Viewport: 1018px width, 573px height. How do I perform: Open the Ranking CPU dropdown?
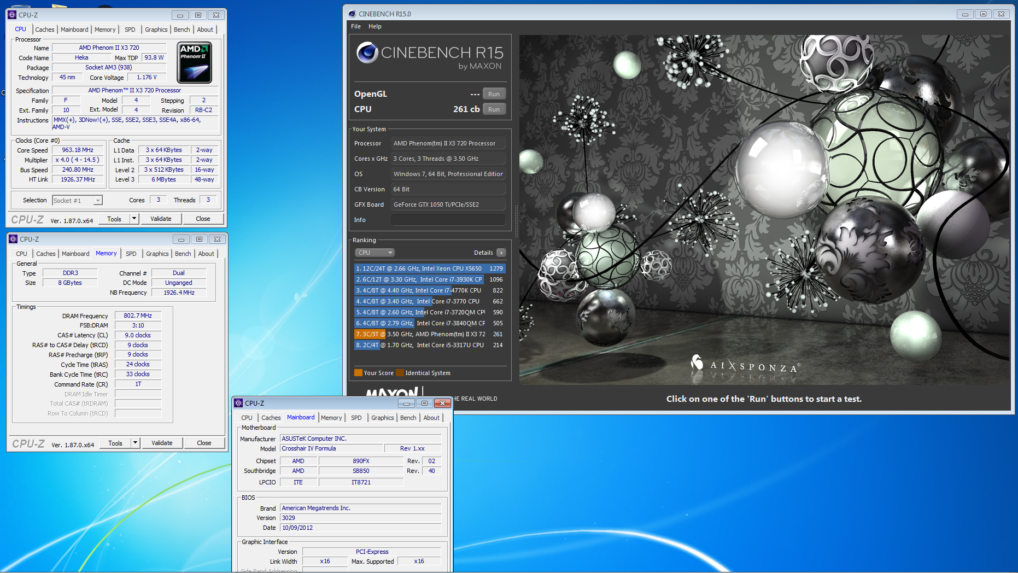click(x=375, y=253)
